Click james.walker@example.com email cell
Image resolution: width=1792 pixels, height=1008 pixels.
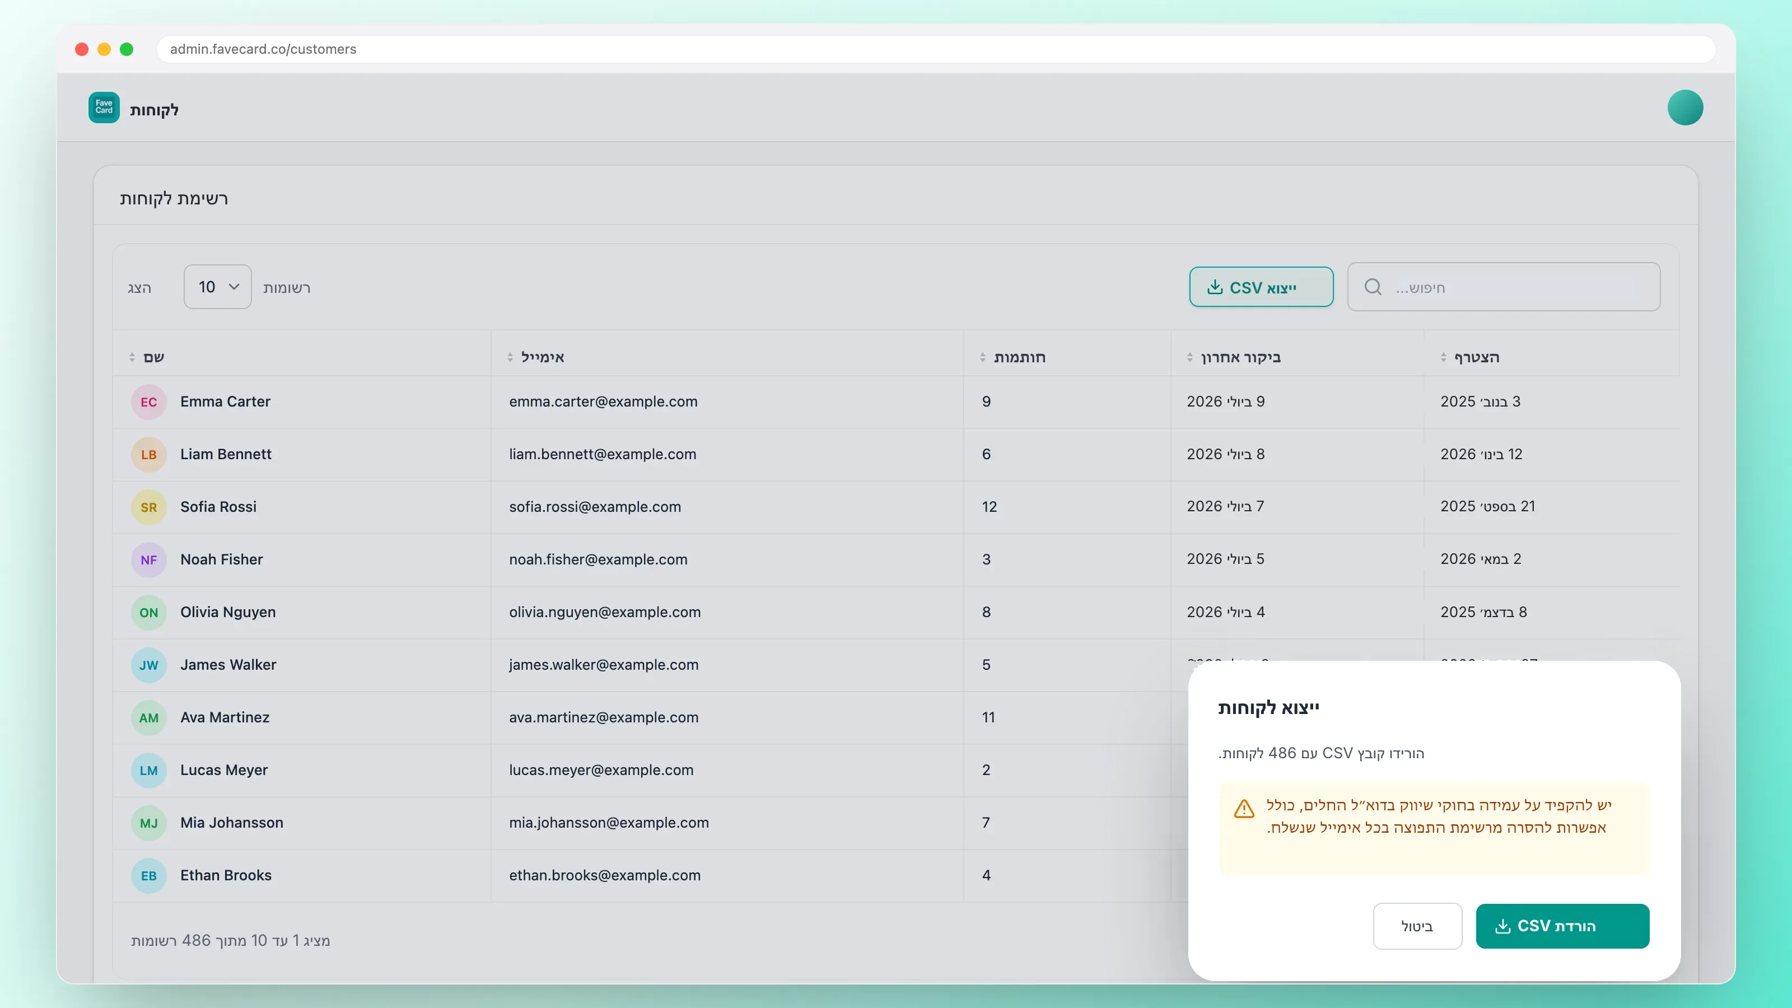pos(603,664)
